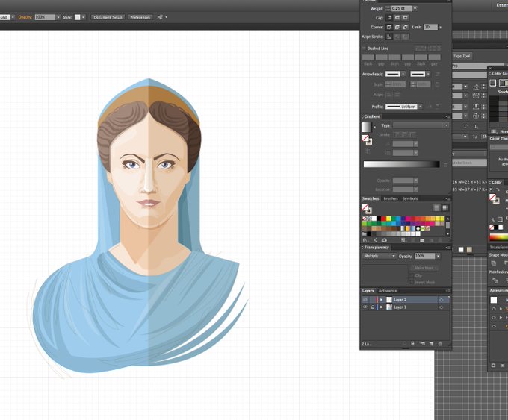This screenshot has height=420, width=508.
Task: Open the stroke Profile dropdown
Action: (420, 107)
